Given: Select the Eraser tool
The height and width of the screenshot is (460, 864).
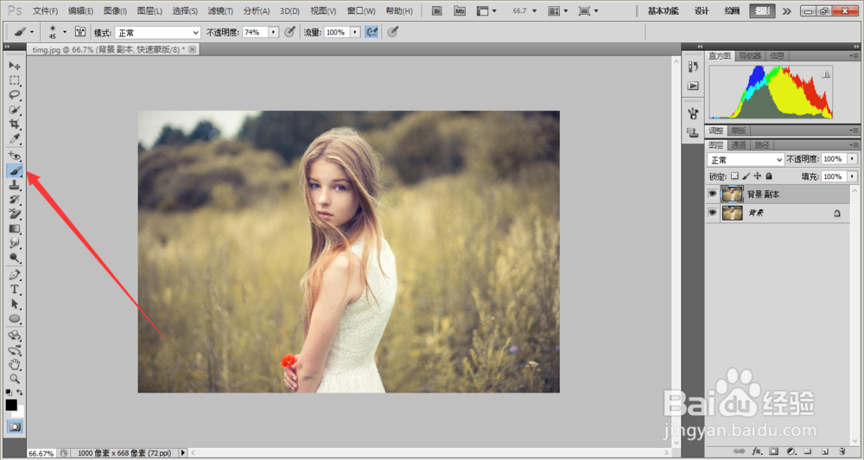Looking at the screenshot, I should pos(15,214).
